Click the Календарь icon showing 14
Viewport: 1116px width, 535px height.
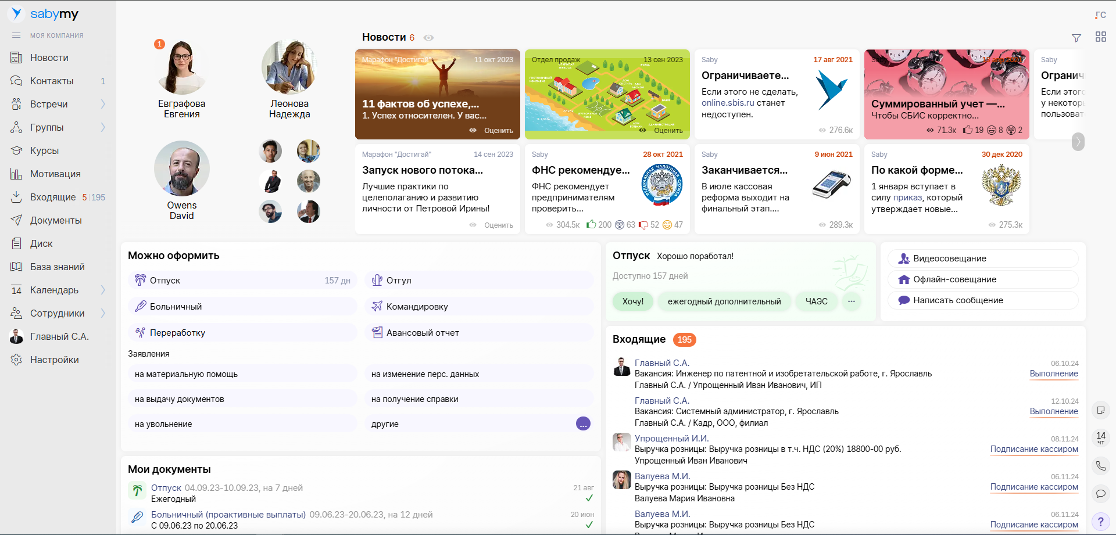click(16, 290)
